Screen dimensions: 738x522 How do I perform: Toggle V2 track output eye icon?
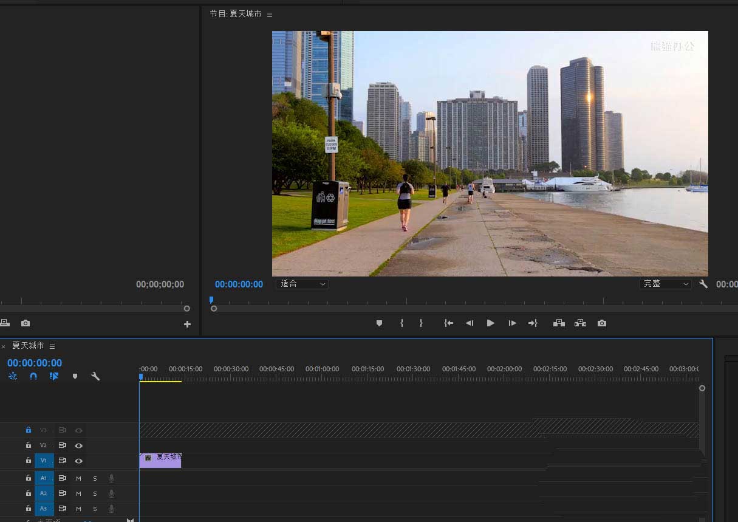point(78,445)
